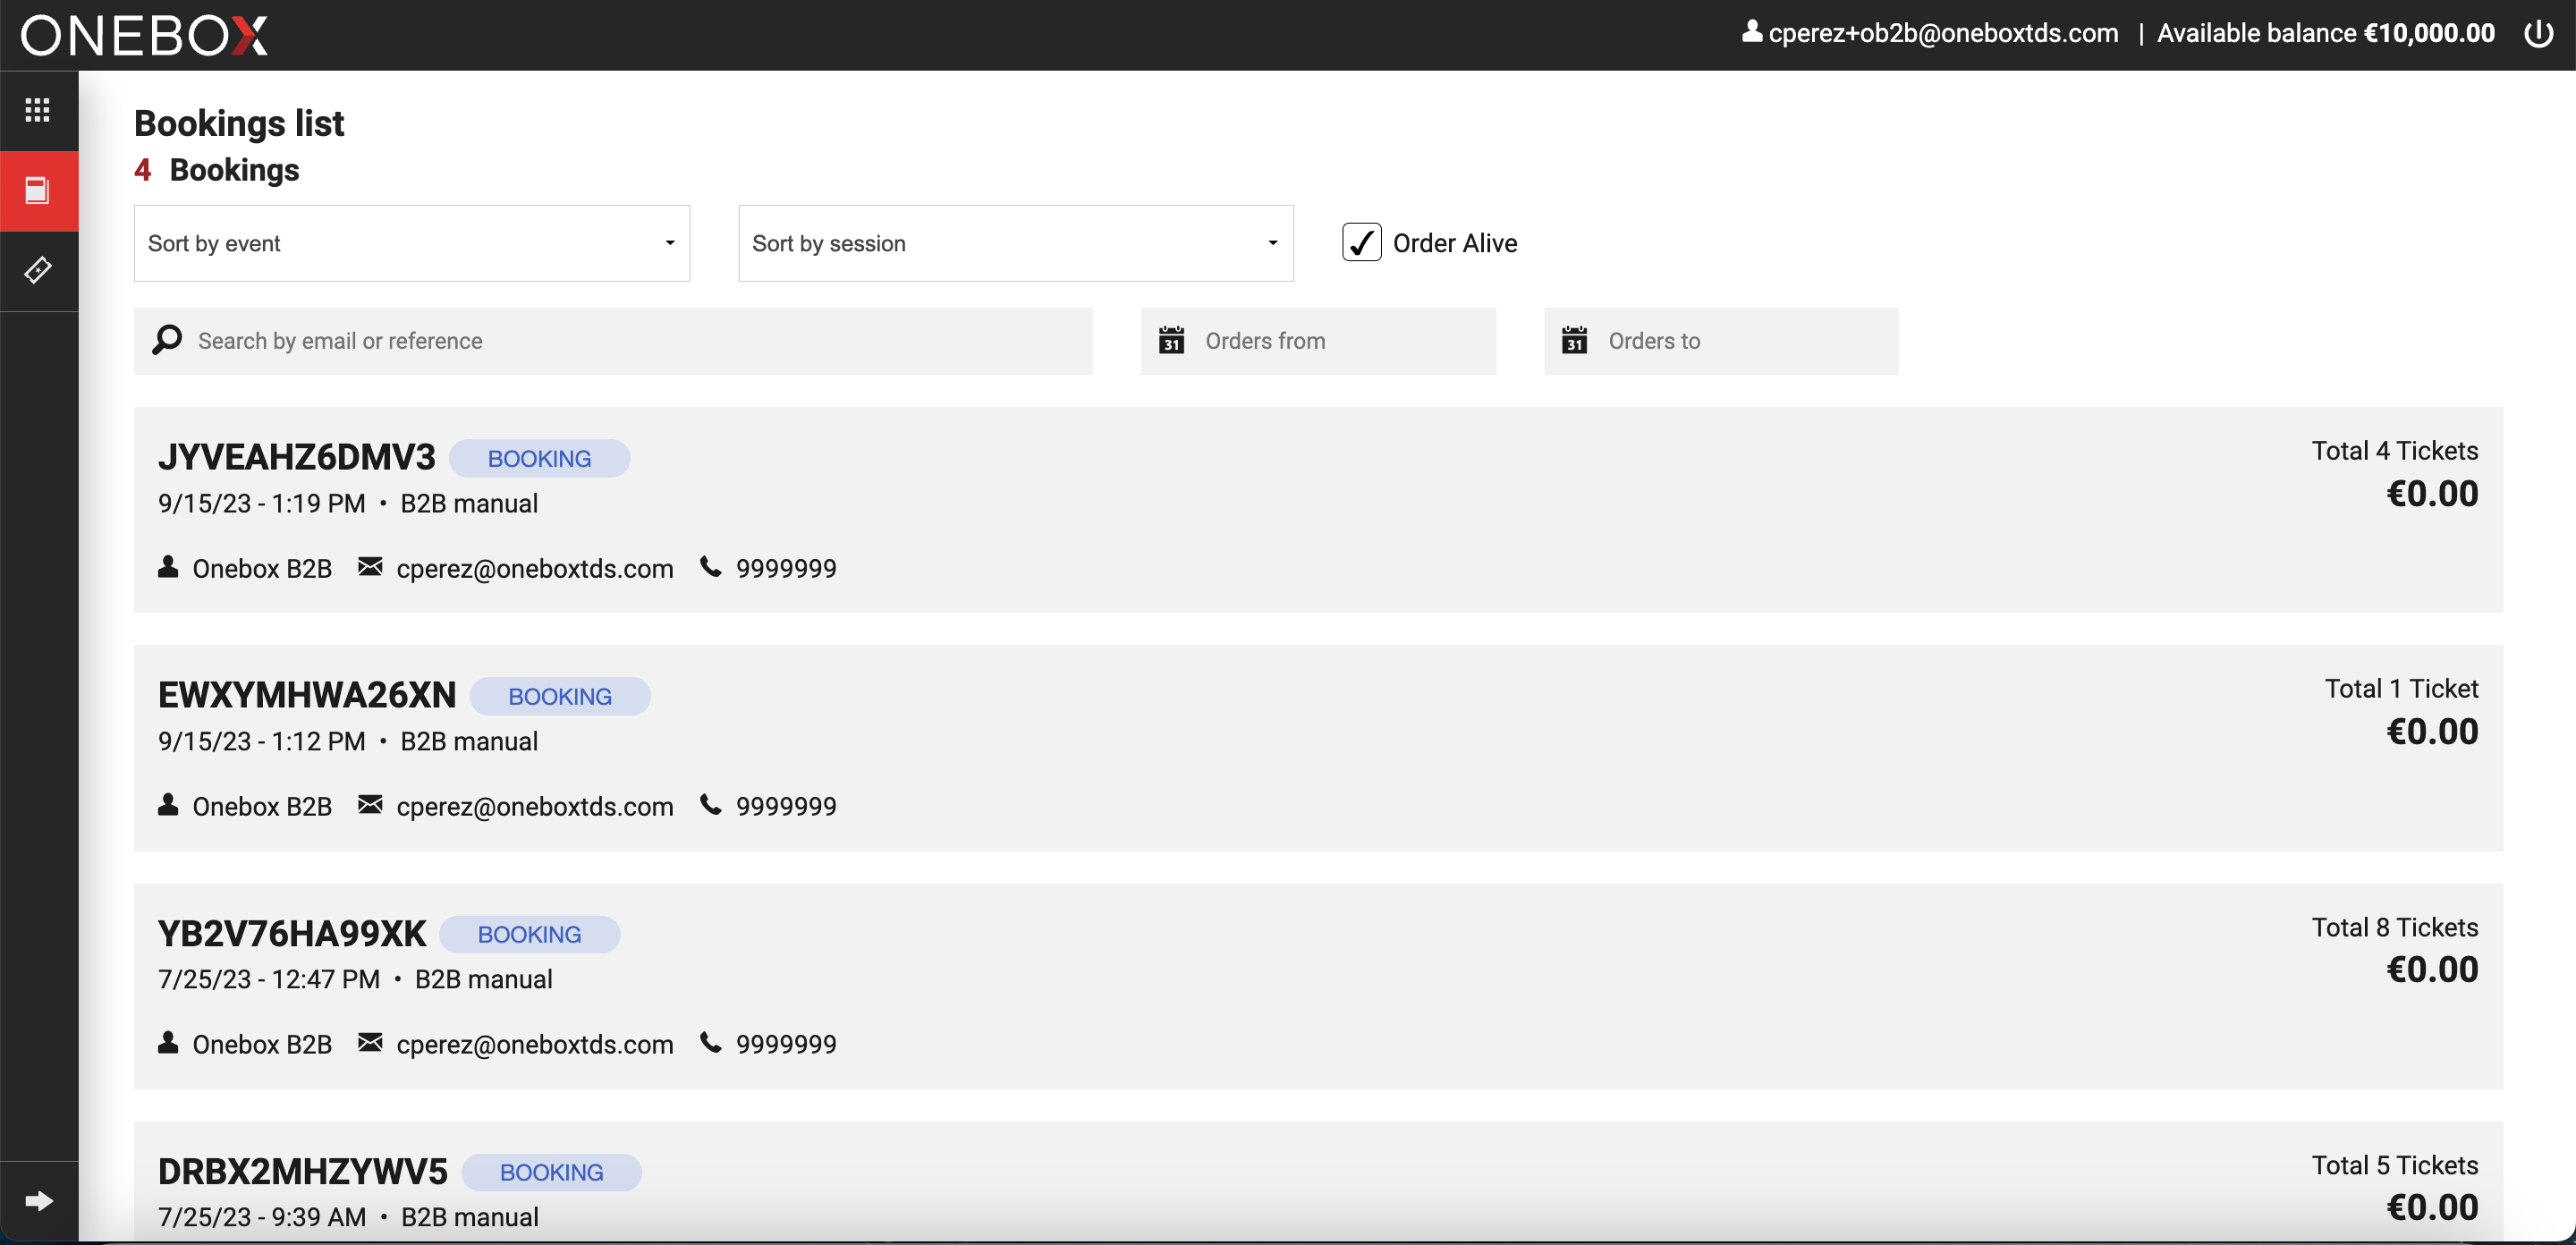Click date '7/25/23 - 12:47 PM'
Image resolution: width=2576 pixels, height=1245 pixels.
(x=269, y=979)
